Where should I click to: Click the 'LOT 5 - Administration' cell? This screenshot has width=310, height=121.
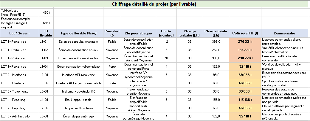[19, 117]
